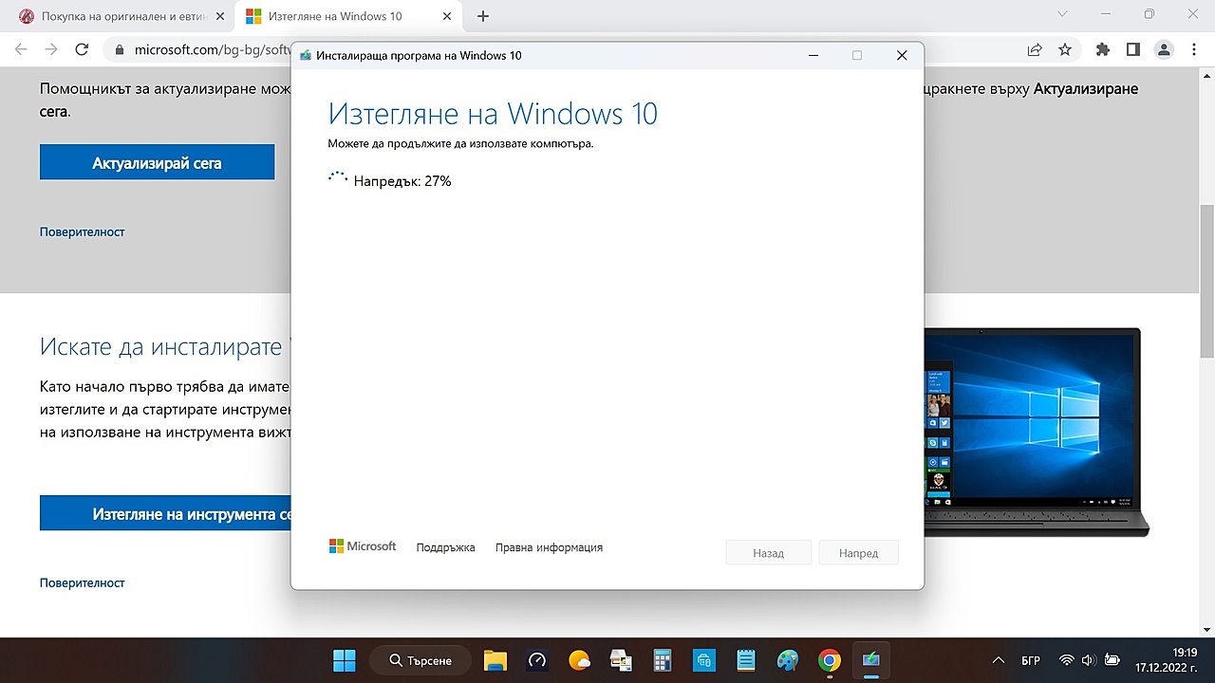Click the Windows Start button
This screenshot has height=683, width=1215.
click(x=345, y=660)
